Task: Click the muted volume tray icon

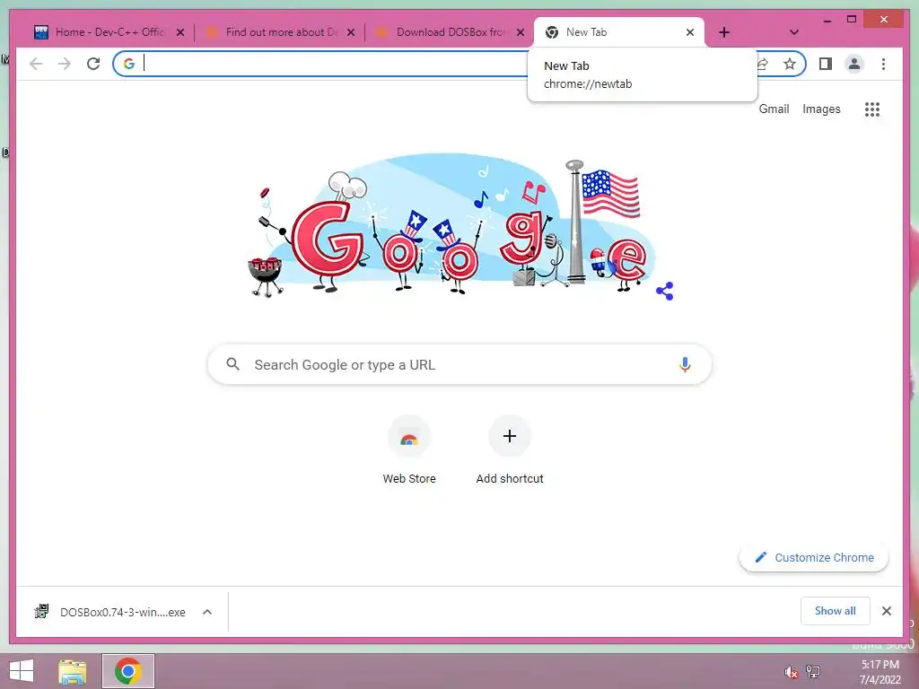Action: click(791, 672)
